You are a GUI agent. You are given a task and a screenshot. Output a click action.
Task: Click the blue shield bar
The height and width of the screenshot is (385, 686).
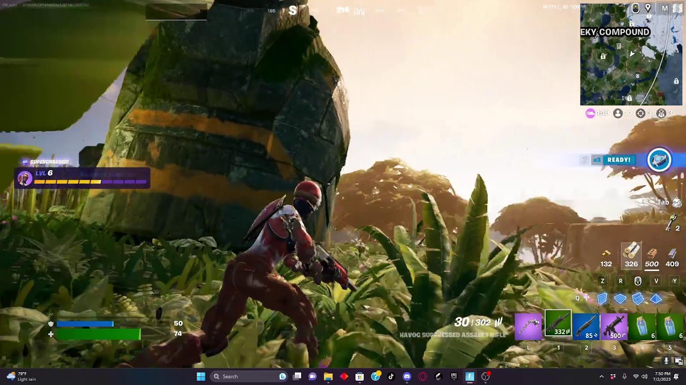85,324
